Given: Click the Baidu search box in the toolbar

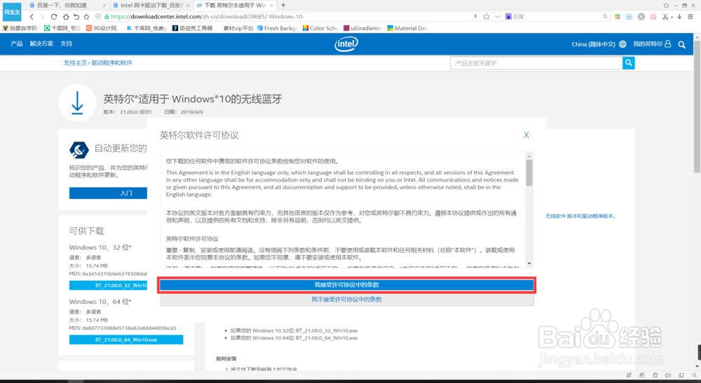Looking at the screenshot, I should click(x=557, y=17).
